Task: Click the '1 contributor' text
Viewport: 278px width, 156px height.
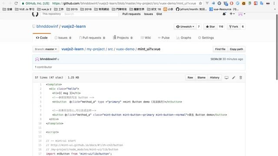Action: click(x=43, y=67)
